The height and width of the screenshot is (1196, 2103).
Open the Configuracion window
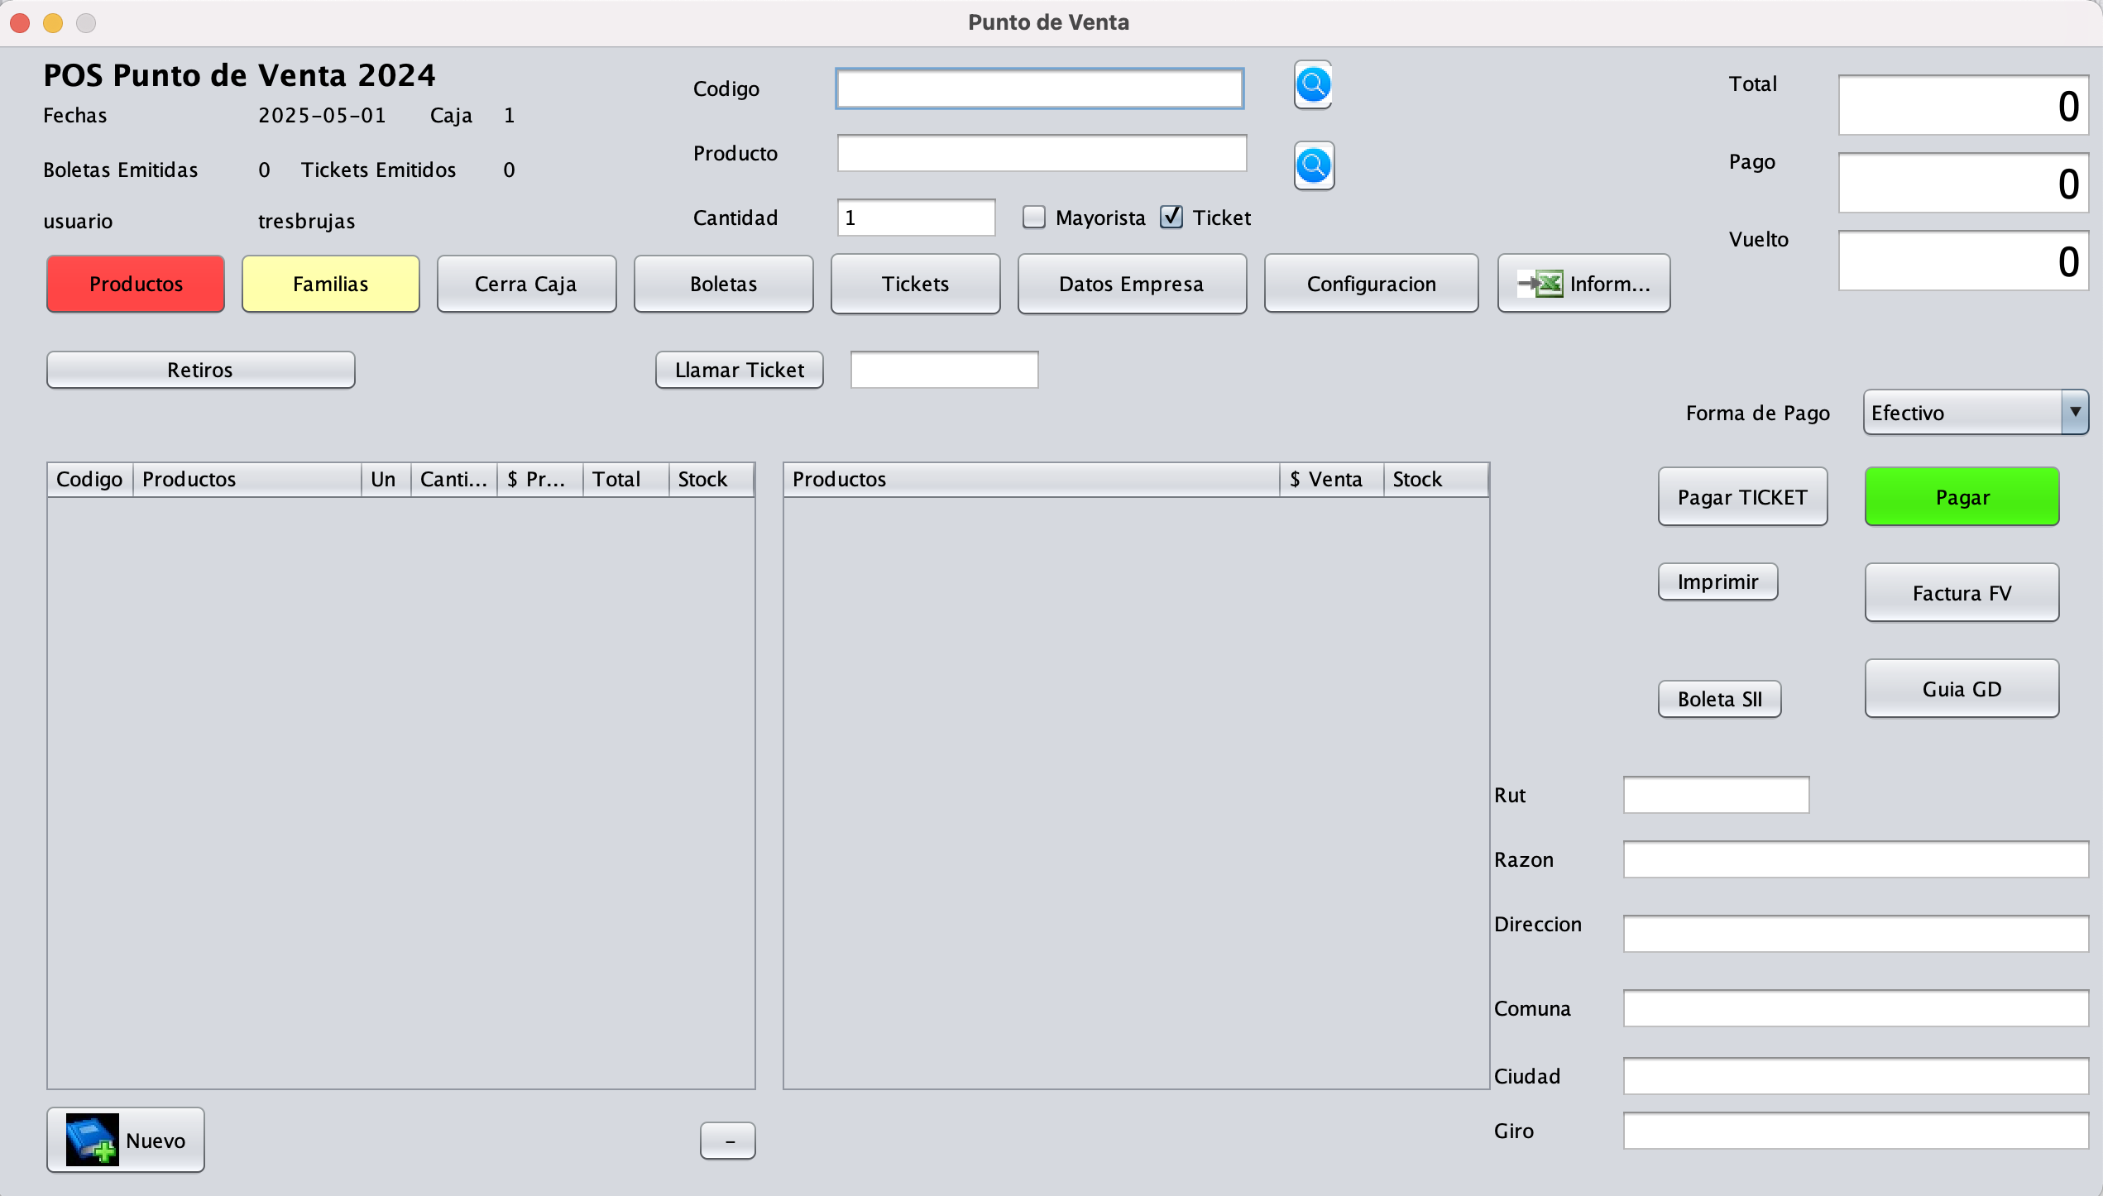tap(1371, 284)
